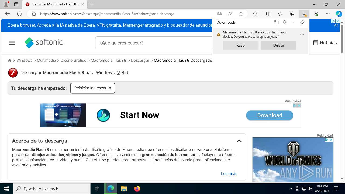Keep the downloaded Macromedia Flash file
The image size is (345, 194).
pyautogui.click(x=240, y=45)
